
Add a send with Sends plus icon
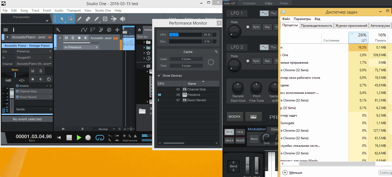[51, 109]
